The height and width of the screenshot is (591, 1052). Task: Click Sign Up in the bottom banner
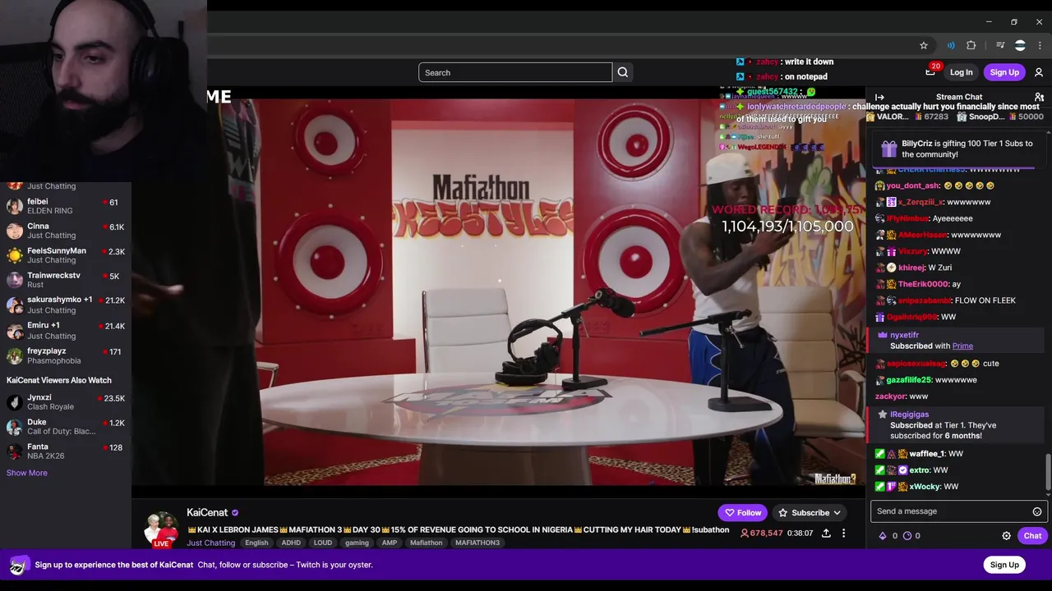[x=1004, y=565]
